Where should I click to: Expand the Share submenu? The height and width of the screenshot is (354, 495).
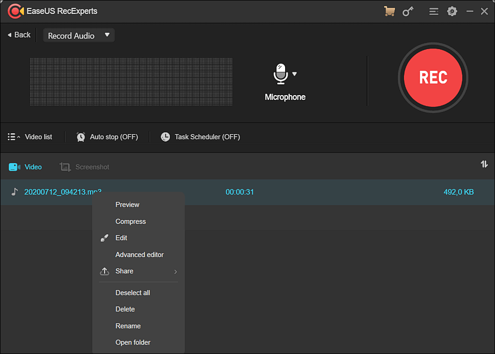pyautogui.click(x=139, y=271)
